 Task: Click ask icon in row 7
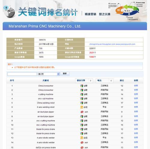pos(82,112)
